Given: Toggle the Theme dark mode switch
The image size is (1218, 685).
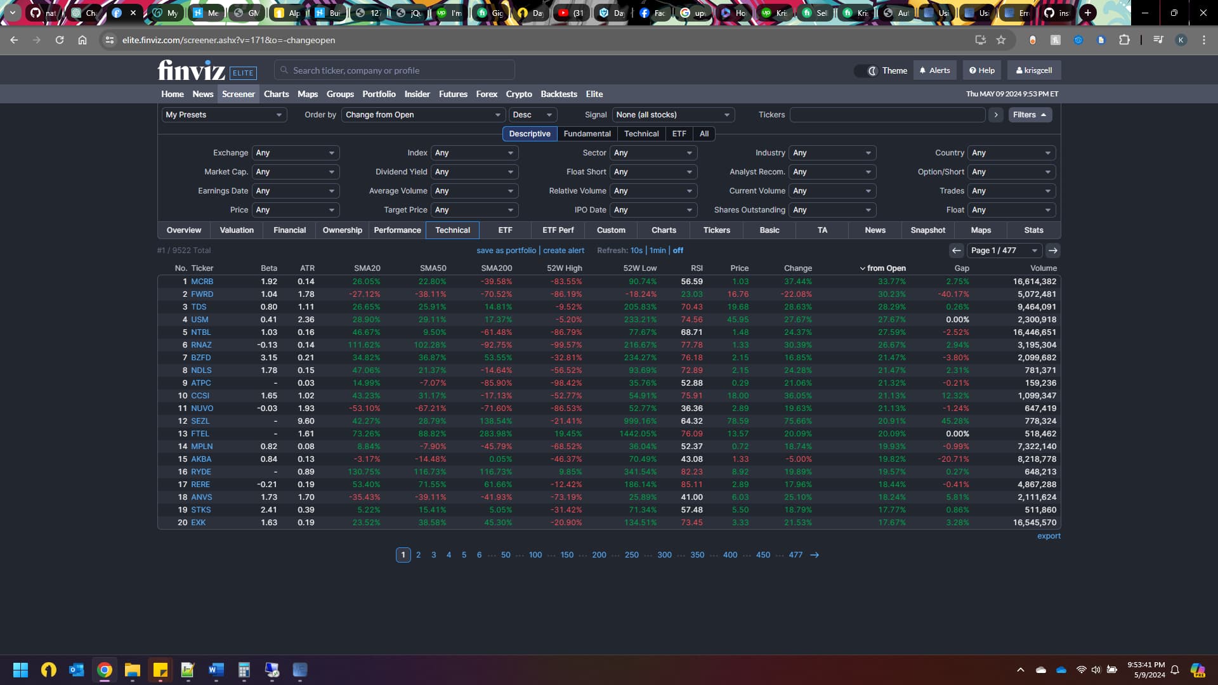Looking at the screenshot, I should click(866, 70).
